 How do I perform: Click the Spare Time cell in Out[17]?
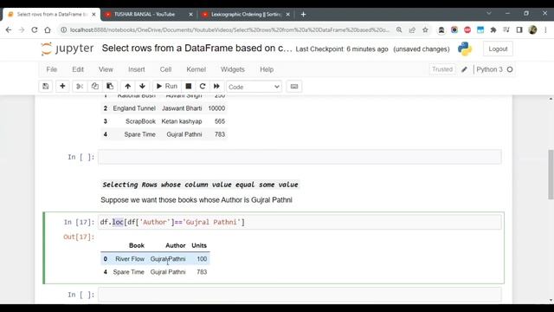pyautogui.click(x=128, y=272)
